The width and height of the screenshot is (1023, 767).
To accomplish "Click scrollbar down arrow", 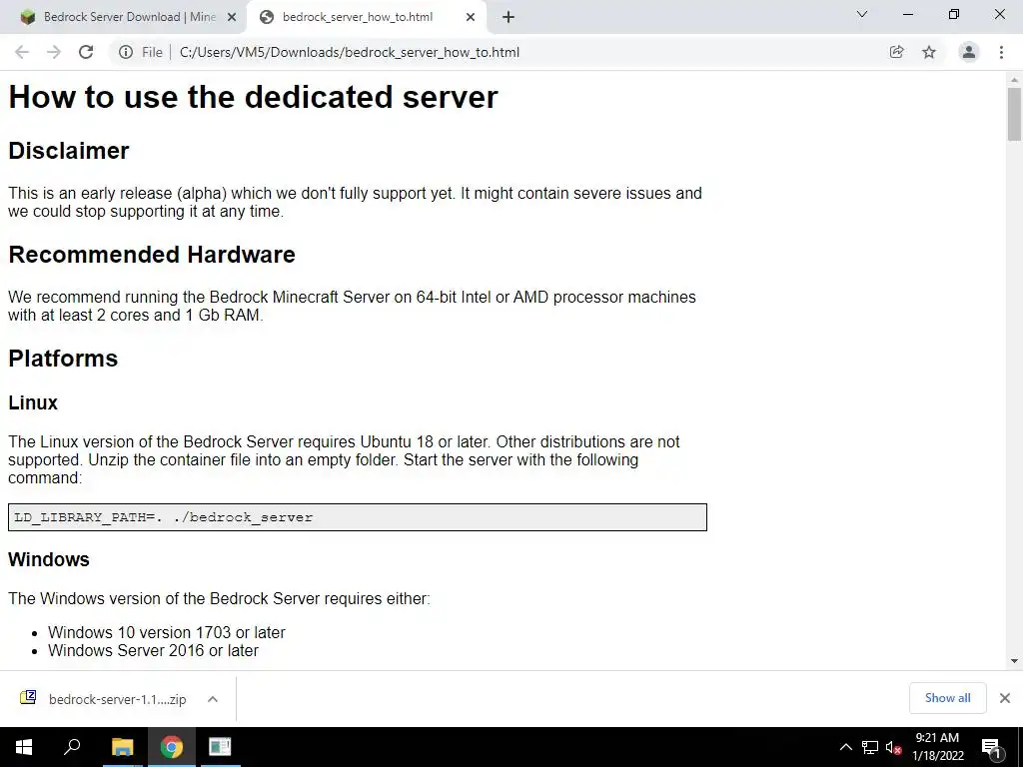I will 1014,661.
